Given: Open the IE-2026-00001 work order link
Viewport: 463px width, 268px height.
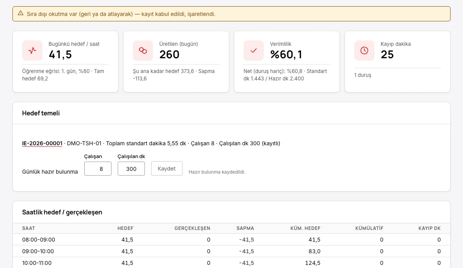Looking at the screenshot, I should (42, 143).
